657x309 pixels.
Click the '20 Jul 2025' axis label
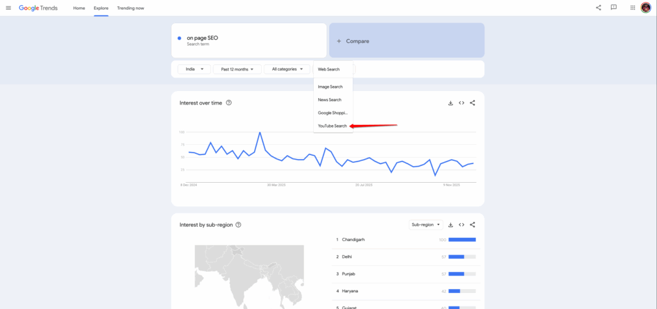point(364,185)
